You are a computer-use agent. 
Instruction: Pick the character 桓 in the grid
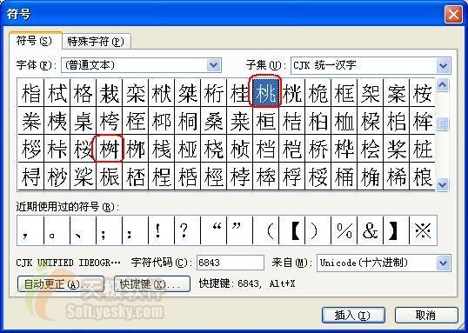pos(266,121)
